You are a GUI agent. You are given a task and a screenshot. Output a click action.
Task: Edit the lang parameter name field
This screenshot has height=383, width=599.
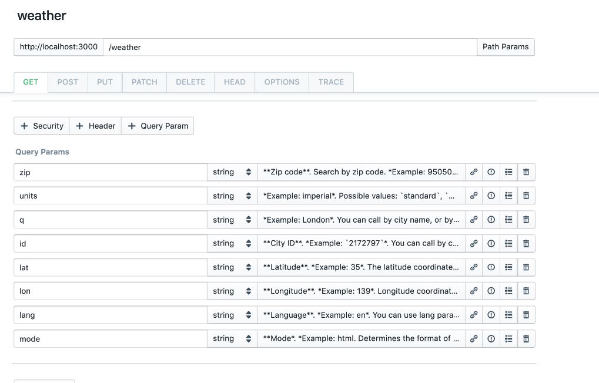coord(111,315)
